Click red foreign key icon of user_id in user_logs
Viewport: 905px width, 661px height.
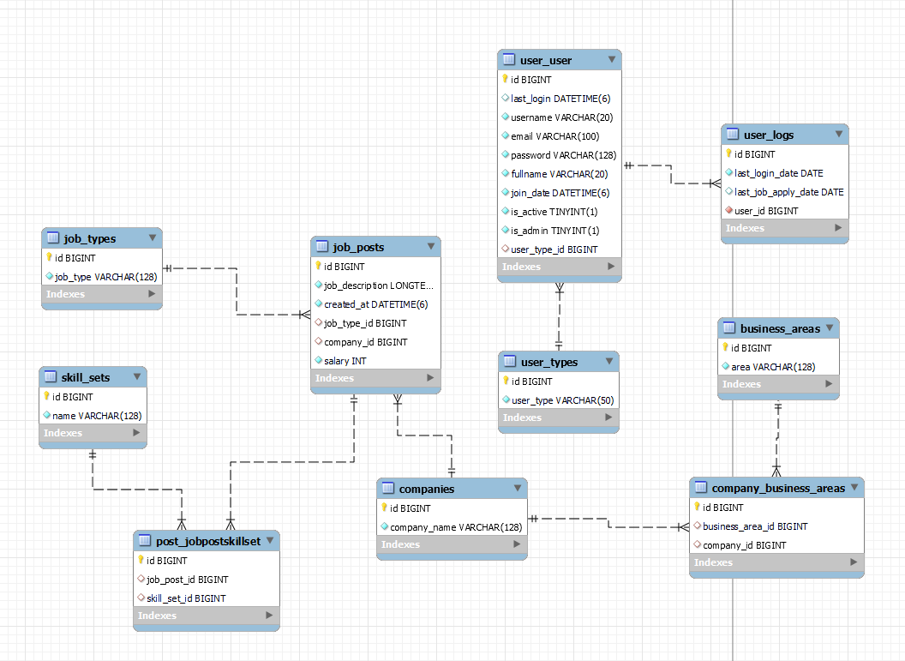[729, 210]
